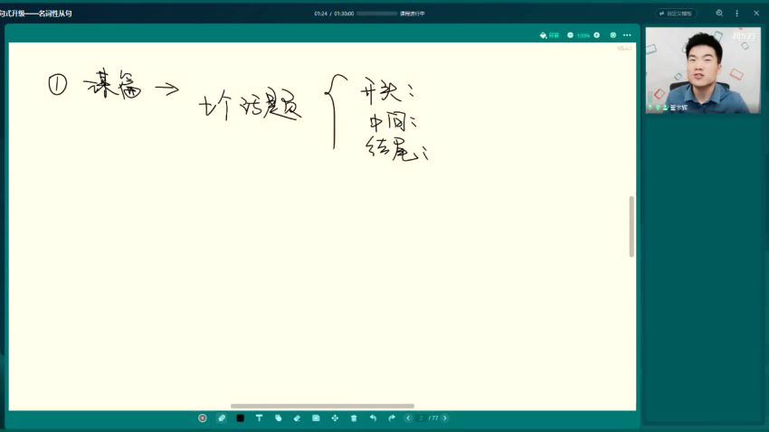Click the circular fit-to-screen icon

[x=613, y=35]
